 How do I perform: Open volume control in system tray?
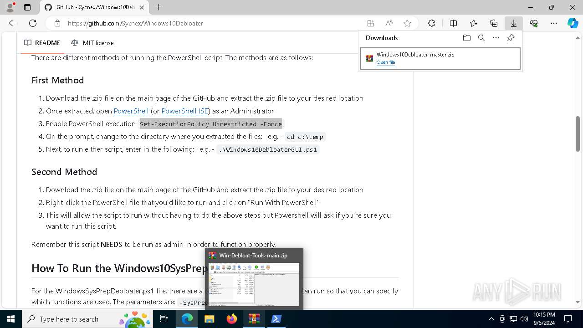pyautogui.click(x=524, y=319)
